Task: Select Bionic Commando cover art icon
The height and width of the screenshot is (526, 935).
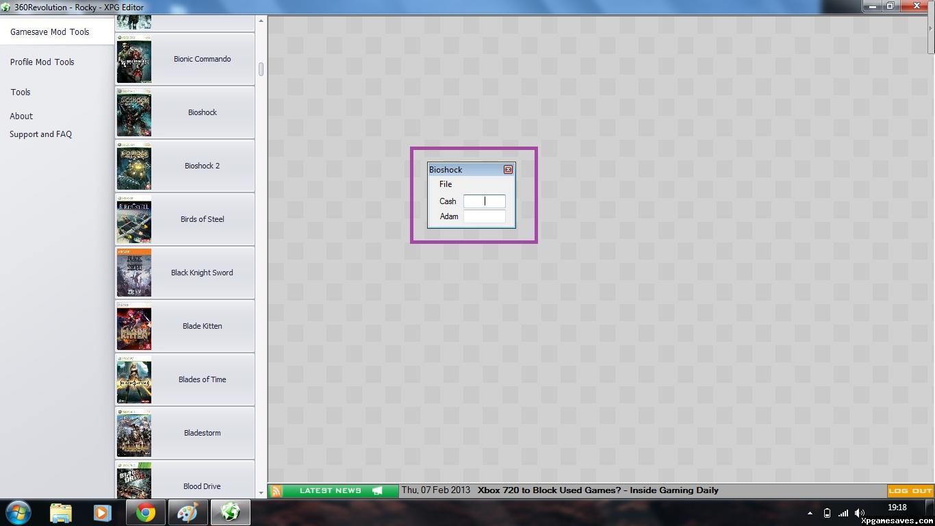Action: tap(133, 60)
